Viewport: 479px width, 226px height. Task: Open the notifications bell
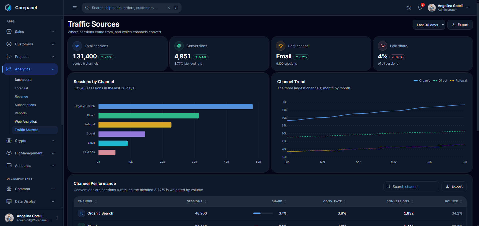420,8
